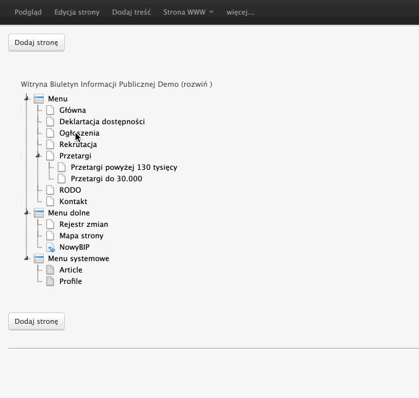This screenshot has height=398, width=419.
Task: Open the Podgląd menu item
Action: click(28, 12)
